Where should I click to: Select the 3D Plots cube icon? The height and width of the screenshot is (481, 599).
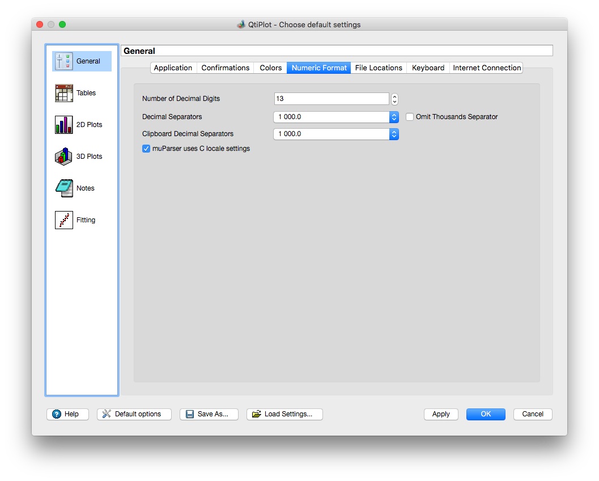(x=64, y=157)
